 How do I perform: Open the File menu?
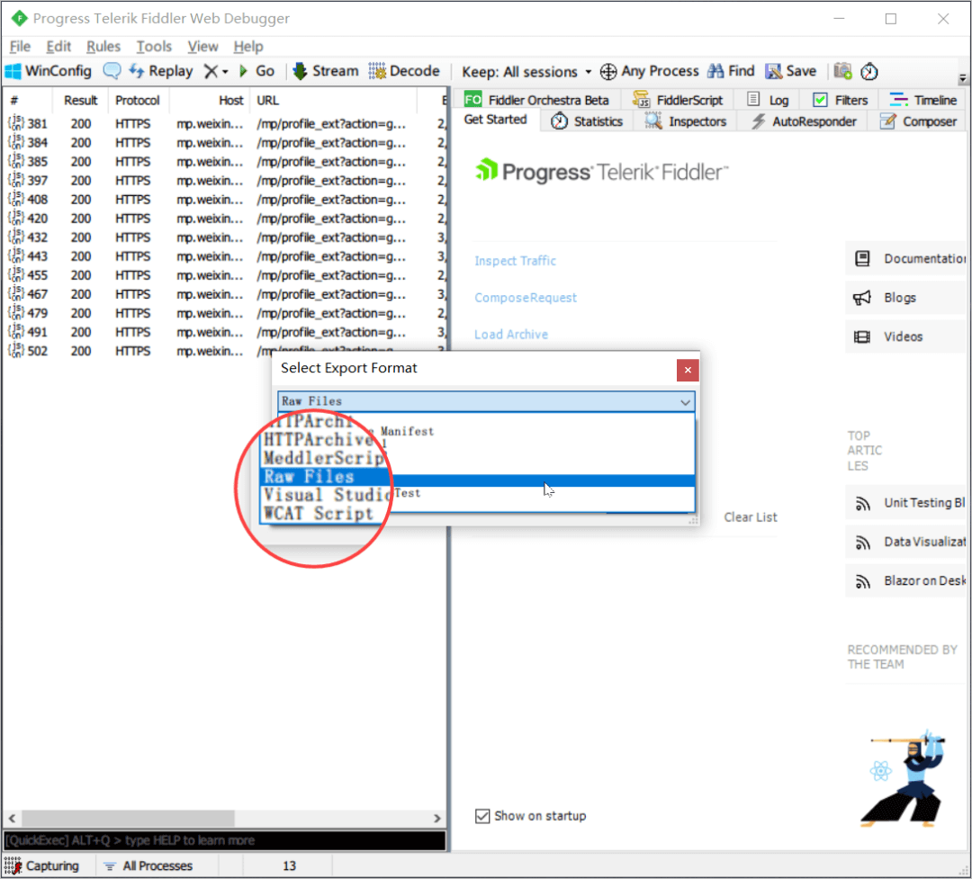tap(20, 47)
